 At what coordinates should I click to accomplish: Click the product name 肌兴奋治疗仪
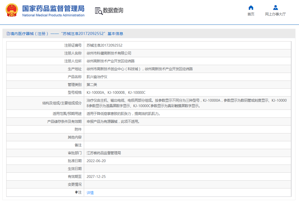[97, 77]
